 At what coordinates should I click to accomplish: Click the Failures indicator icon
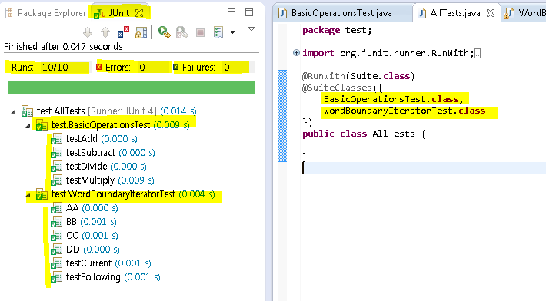[176, 67]
